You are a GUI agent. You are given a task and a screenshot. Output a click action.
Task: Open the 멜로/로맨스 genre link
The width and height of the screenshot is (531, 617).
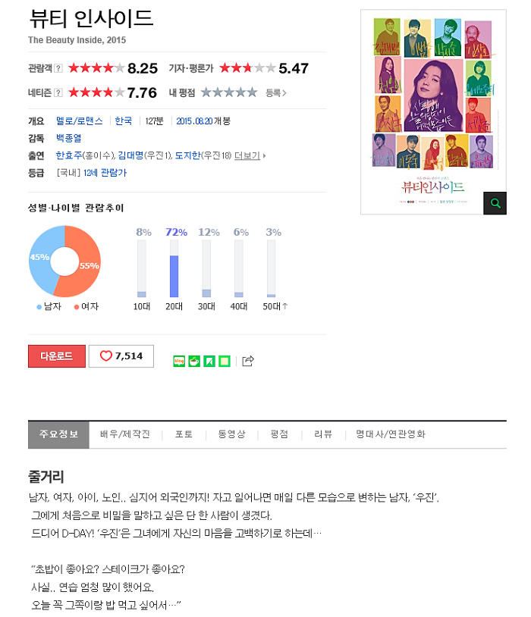[x=80, y=121]
